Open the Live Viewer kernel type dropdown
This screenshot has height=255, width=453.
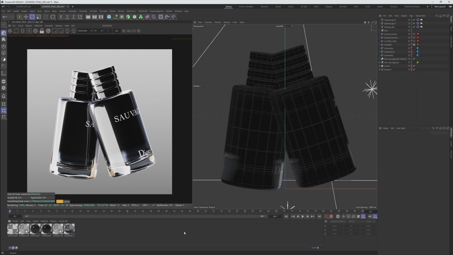pos(98,31)
